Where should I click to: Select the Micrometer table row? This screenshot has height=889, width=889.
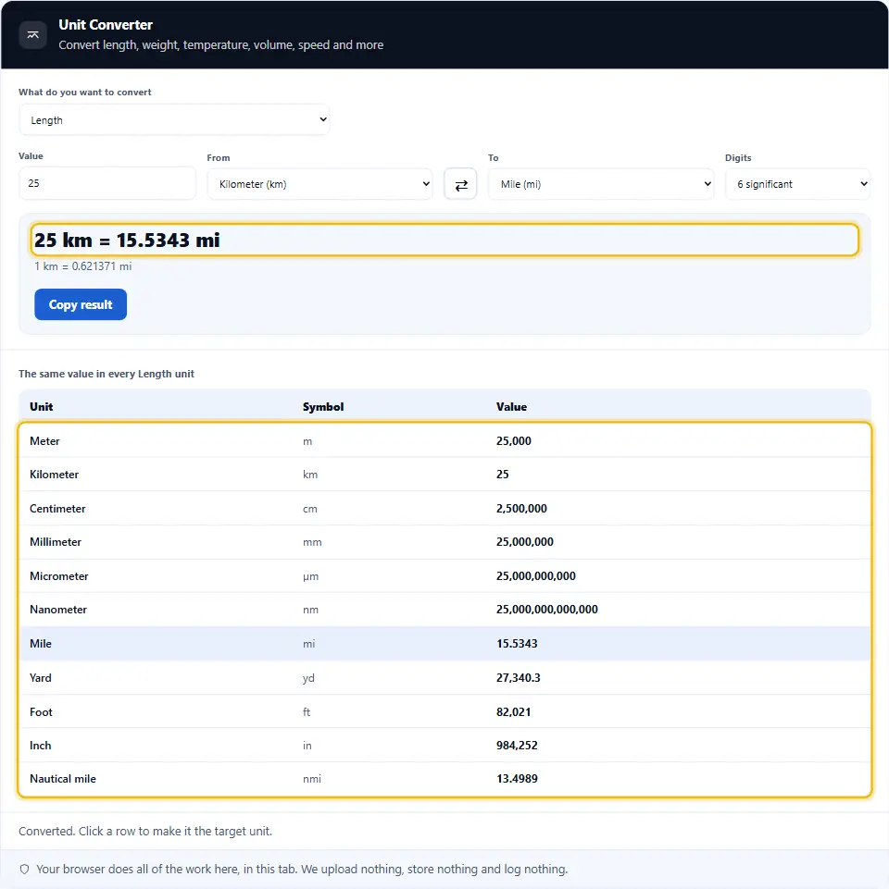tap(444, 575)
